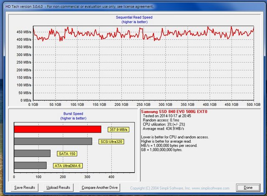The width and height of the screenshot is (267, 196).
Task: Click the Samsung SSD 840 EVO drive name
Action: pyautogui.click(x=174, y=112)
